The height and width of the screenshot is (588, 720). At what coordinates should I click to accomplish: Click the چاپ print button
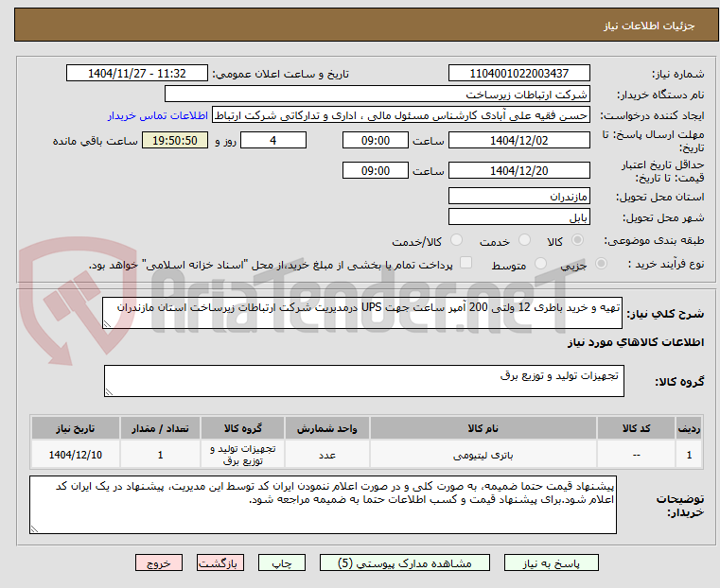[282, 562]
